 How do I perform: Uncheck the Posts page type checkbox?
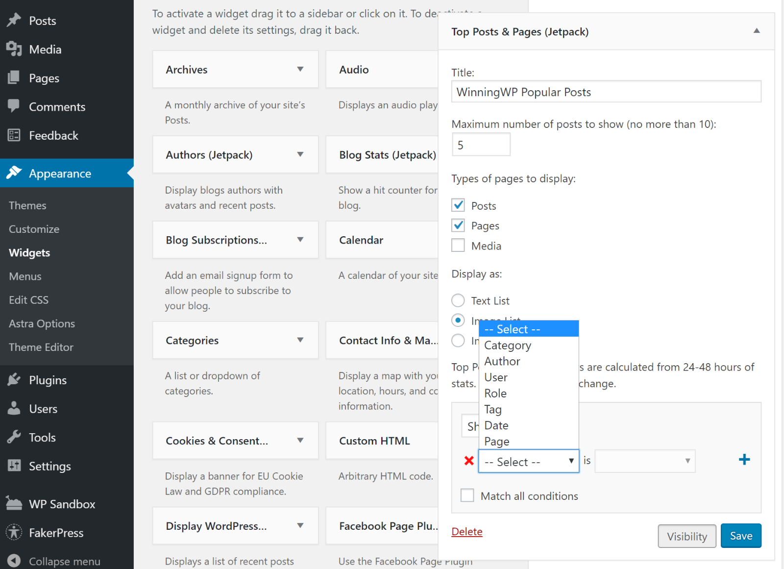point(458,205)
